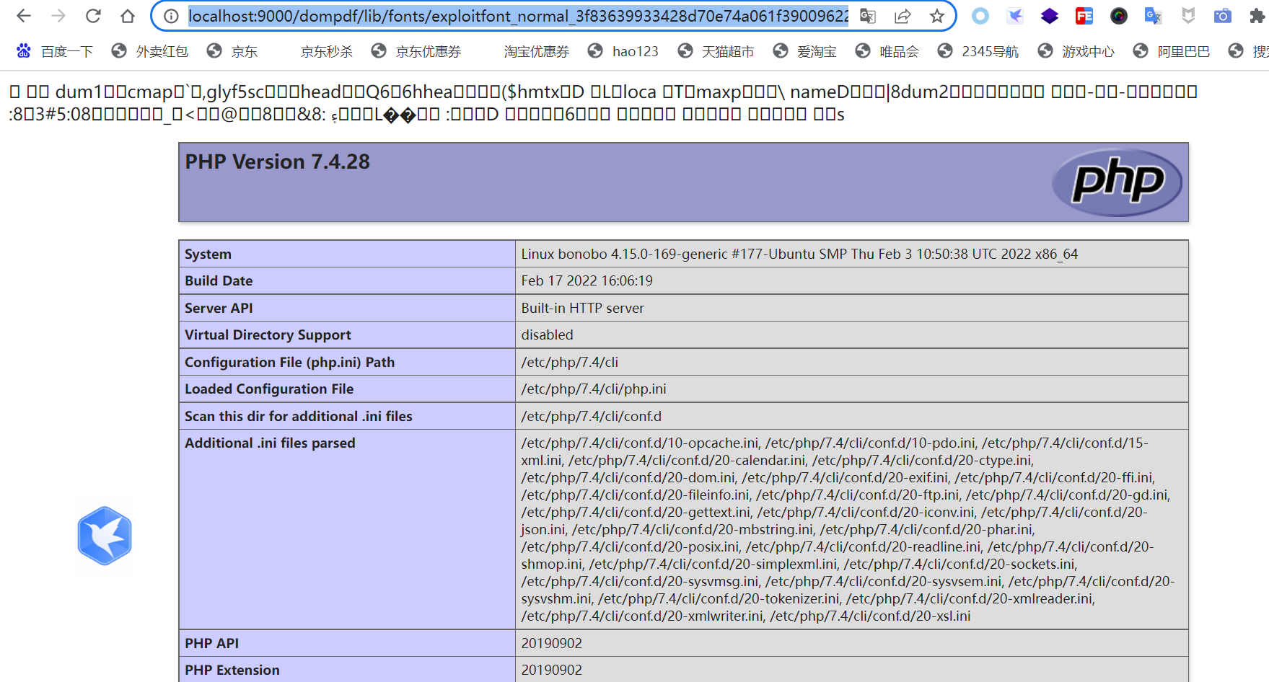Open the 唯品会 bookmark
Viewport: 1269px width, 682px height.
point(887,51)
